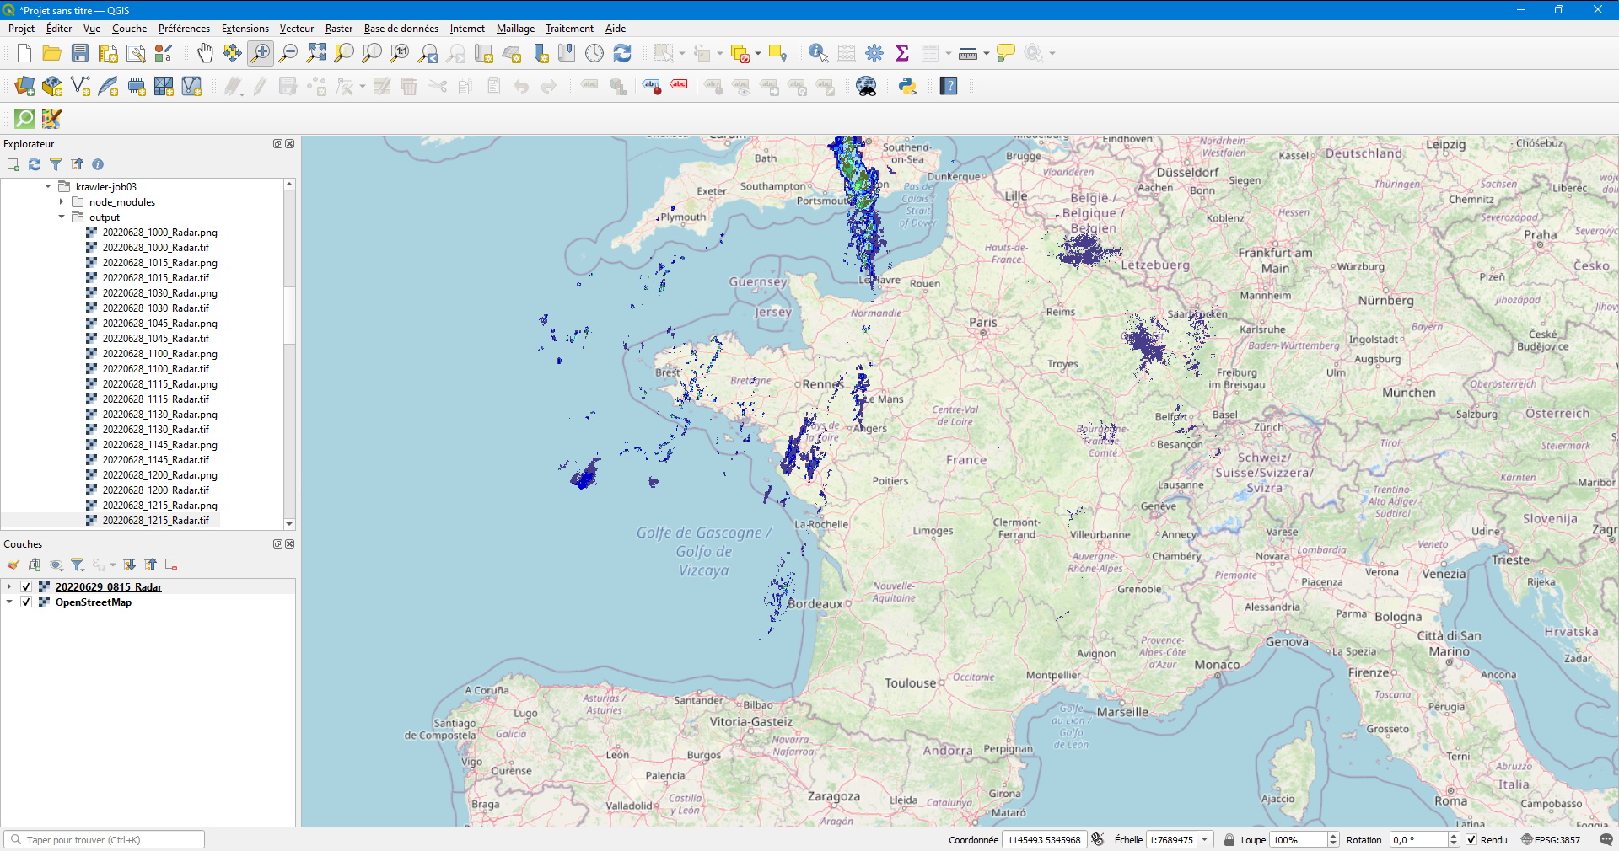Image resolution: width=1619 pixels, height=851 pixels.
Task: Create new GeoPackage layer
Action: click(52, 86)
